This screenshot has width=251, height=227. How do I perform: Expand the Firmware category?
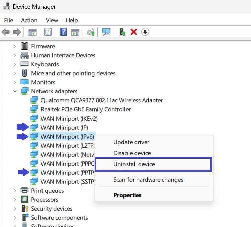(15, 46)
